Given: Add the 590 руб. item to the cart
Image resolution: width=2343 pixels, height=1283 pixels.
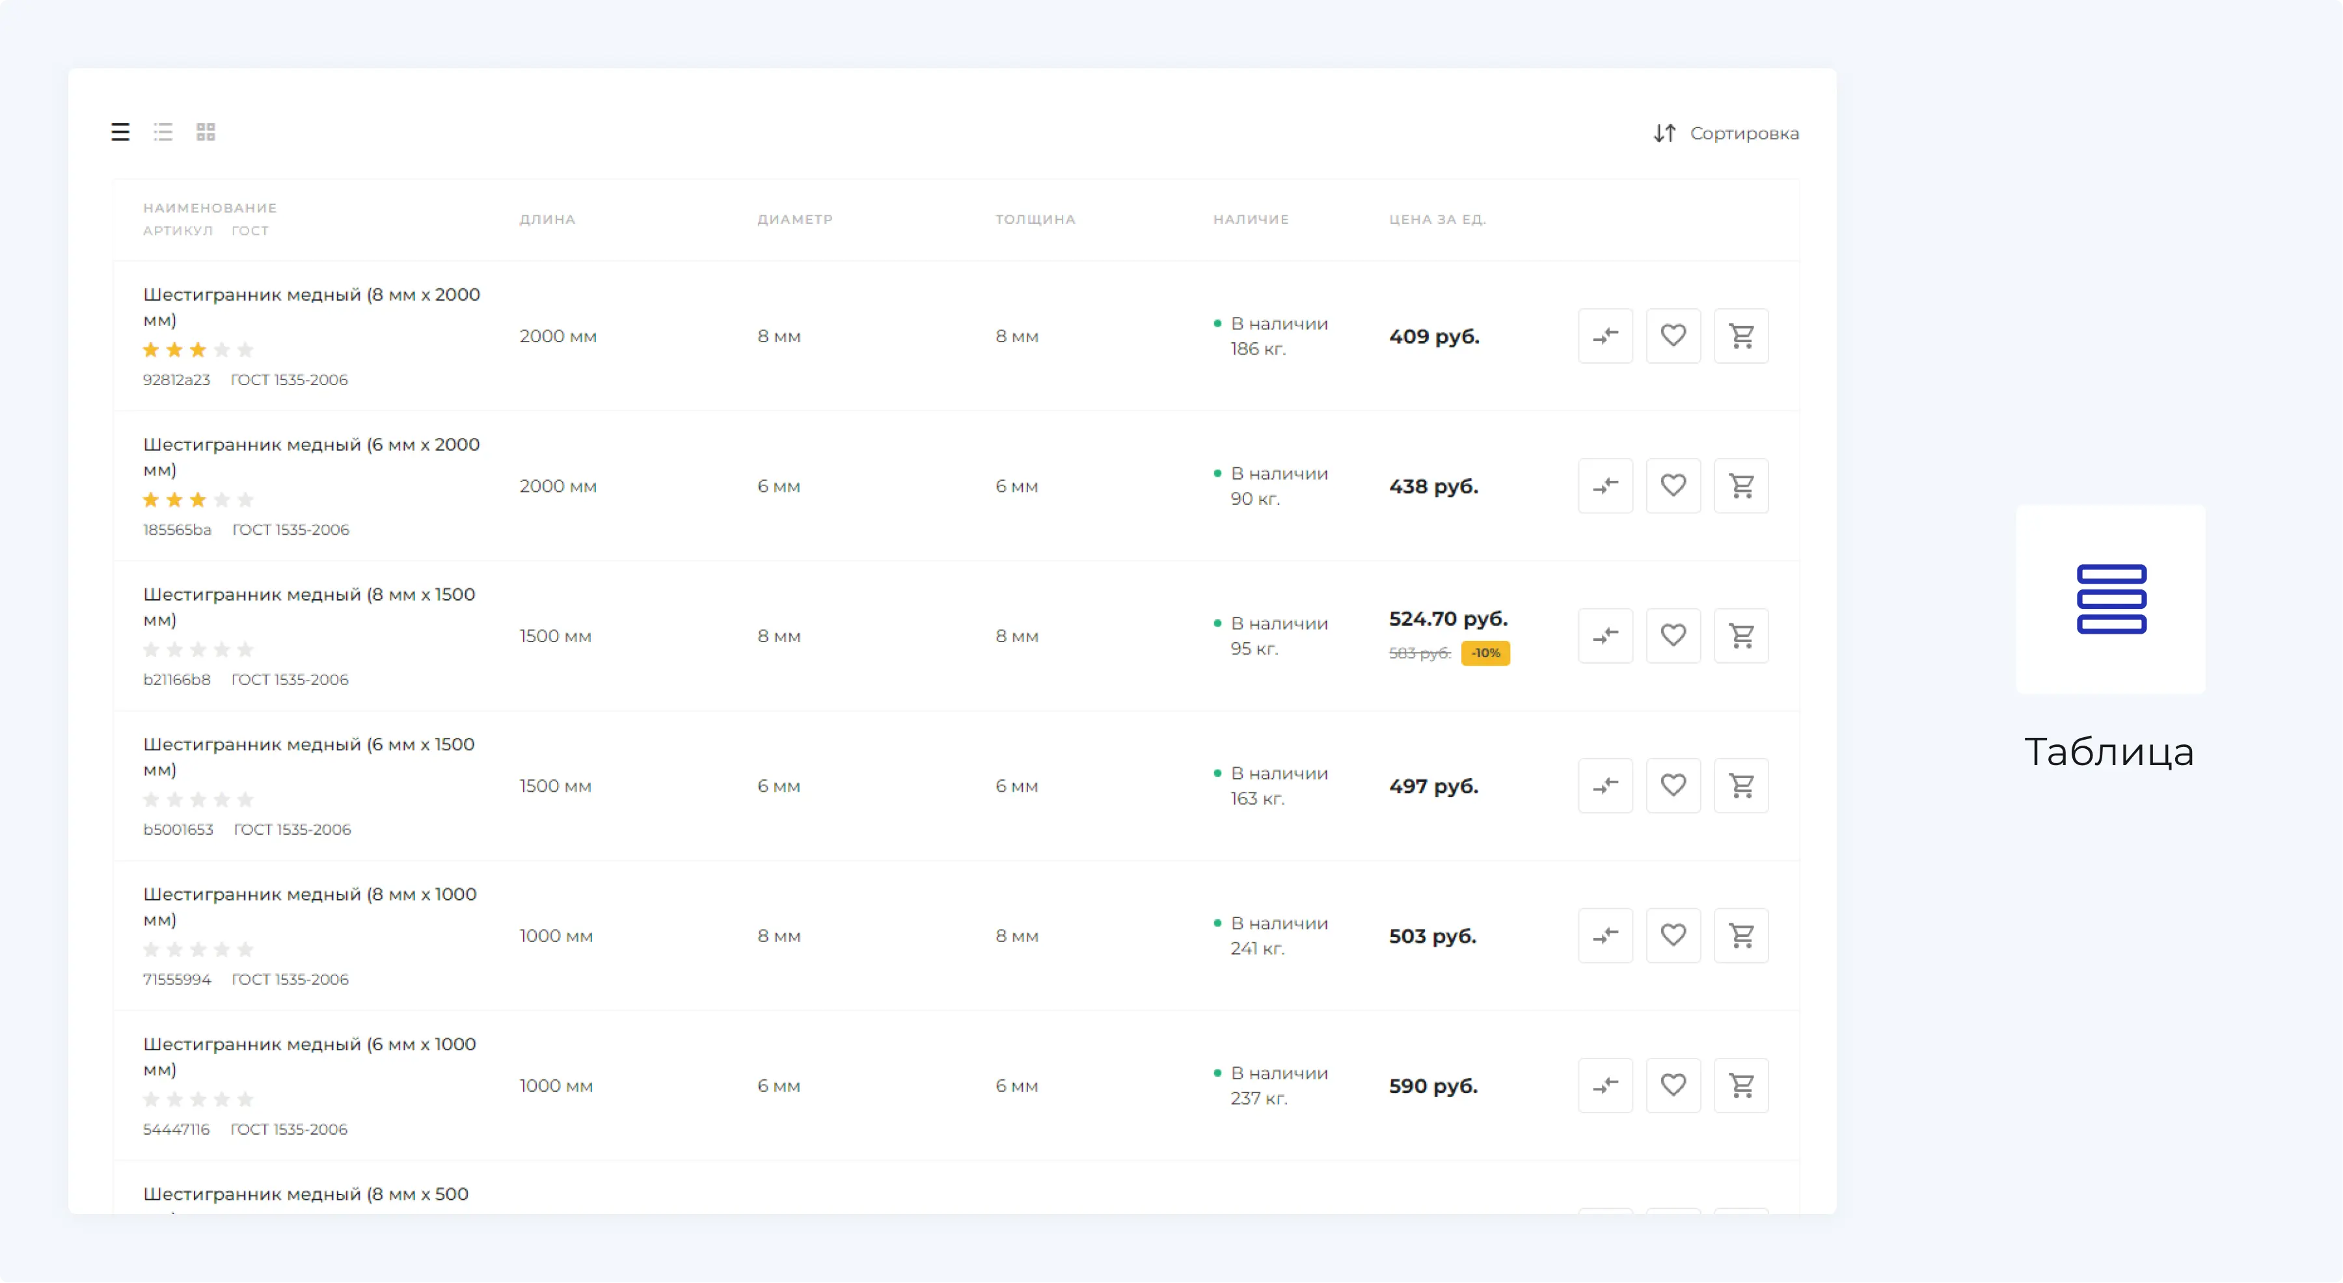Looking at the screenshot, I should (x=1741, y=1086).
